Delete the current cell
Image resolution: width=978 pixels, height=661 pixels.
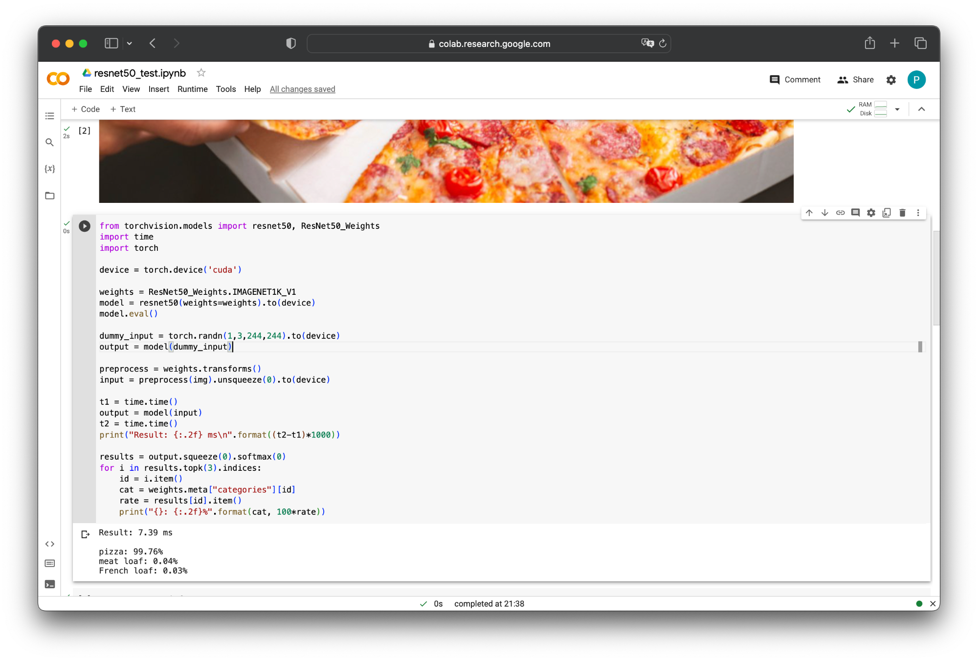(902, 213)
